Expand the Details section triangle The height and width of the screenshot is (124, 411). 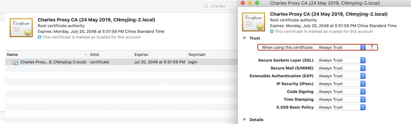point(244,120)
